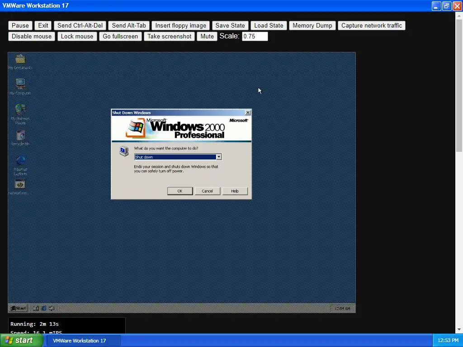Click Outlook Express quick launch icon
The image size is (463, 347).
(x=52, y=308)
